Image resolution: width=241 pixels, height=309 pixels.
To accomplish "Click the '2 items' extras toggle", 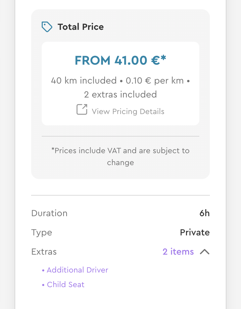I will [178, 252].
